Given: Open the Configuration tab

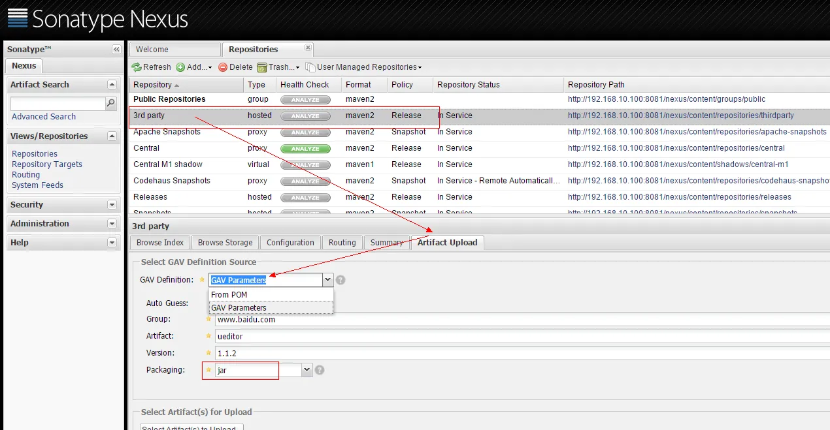Looking at the screenshot, I should point(290,243).
